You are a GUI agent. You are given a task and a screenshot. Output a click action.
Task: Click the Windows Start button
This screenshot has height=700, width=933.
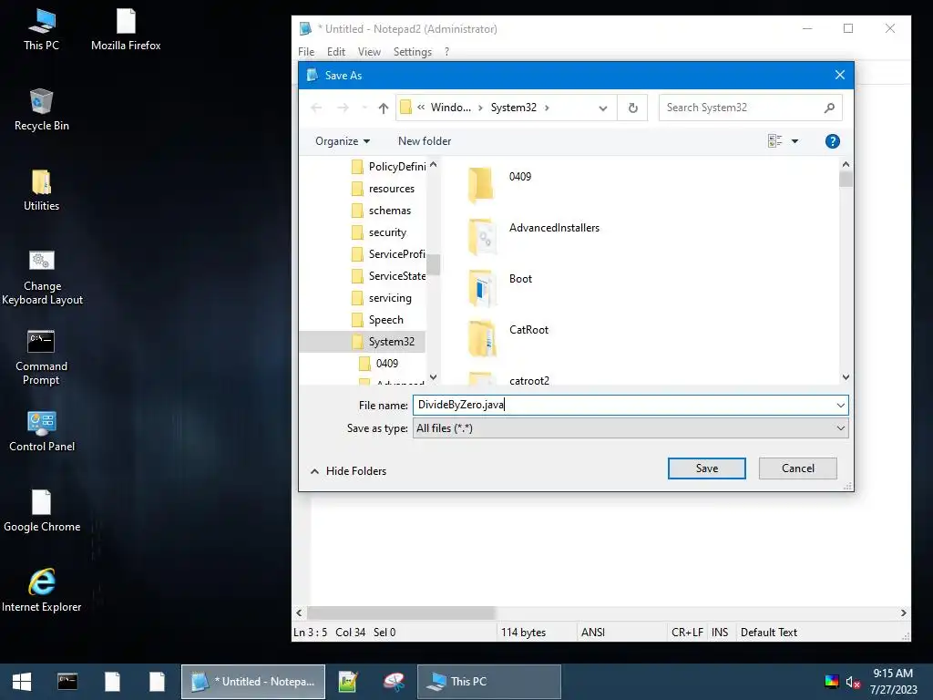pyautogui.click(x=22, y=682)
